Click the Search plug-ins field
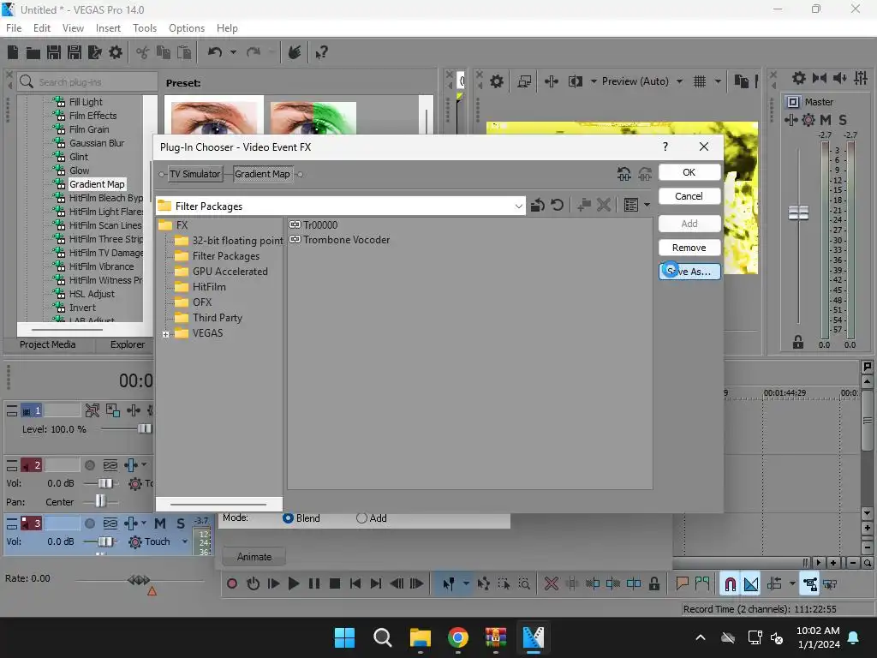The height and width of the screenshot is (658, 877). [87, 81]
